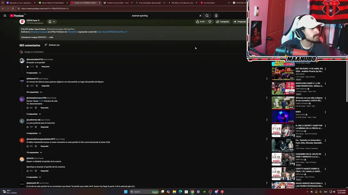Expand '4 respuestas' replies
The height and width of the screenshot is (195, 348).
click(x=34, y=133)
